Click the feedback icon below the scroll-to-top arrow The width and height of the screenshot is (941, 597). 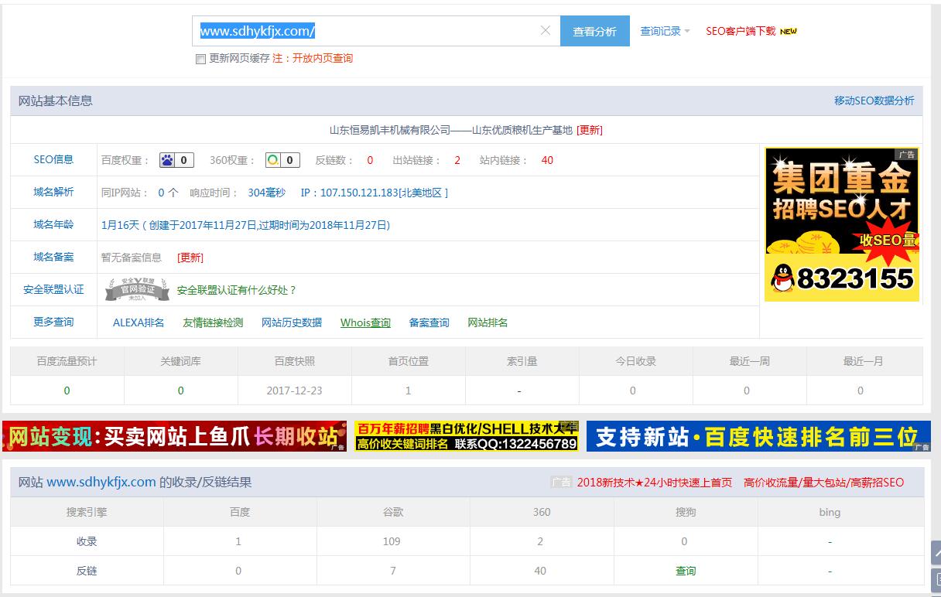pyautogui.click(x=936, y=581)
